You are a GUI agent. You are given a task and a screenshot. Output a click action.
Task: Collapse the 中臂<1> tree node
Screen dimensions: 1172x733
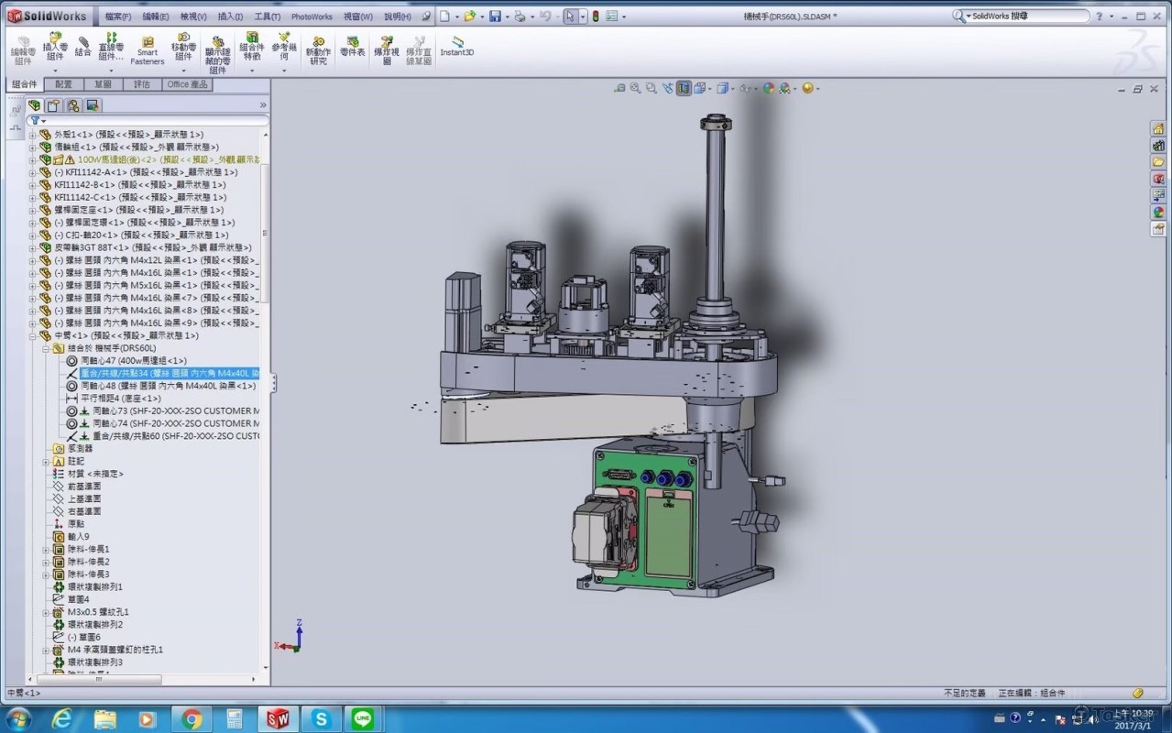point(33,335)
